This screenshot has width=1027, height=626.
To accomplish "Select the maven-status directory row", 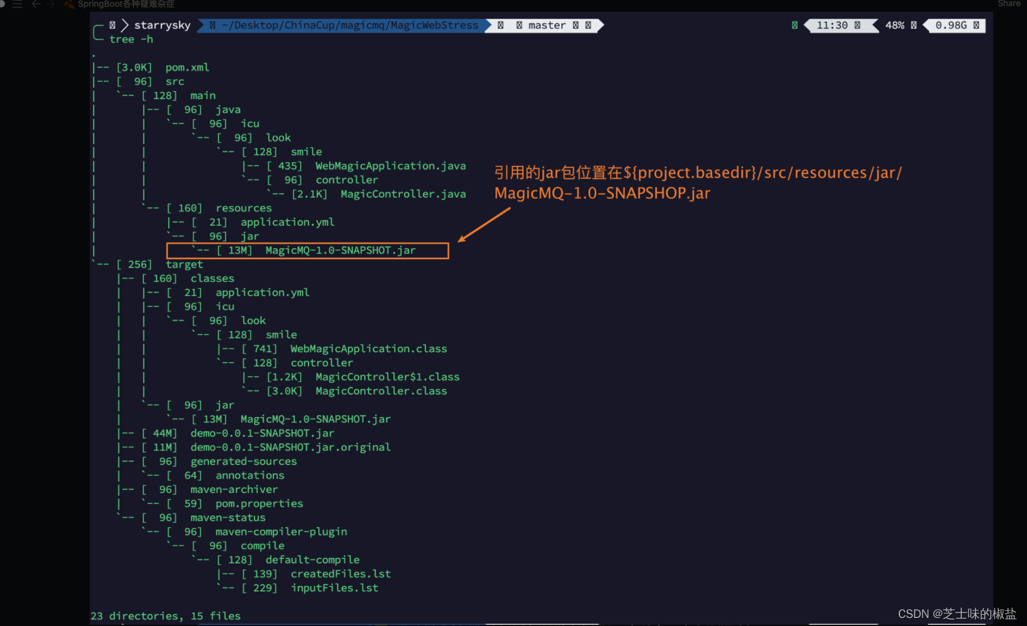I will pos(191,518).
